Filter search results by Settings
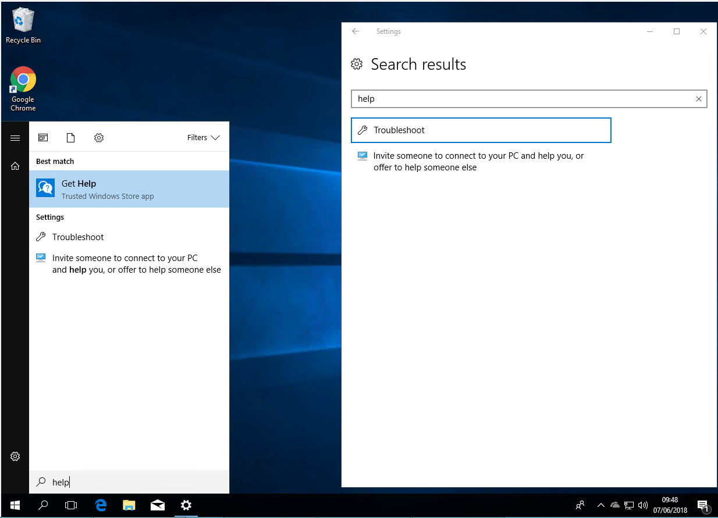Viewport: 718px width, 518px height. pyautogui.click(x=99, y=138)
